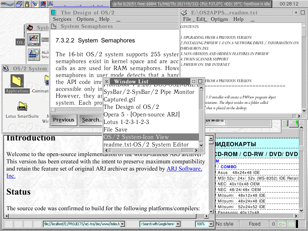Click readme.txt editor horizontal scroll right arrow

coord(299,116)
